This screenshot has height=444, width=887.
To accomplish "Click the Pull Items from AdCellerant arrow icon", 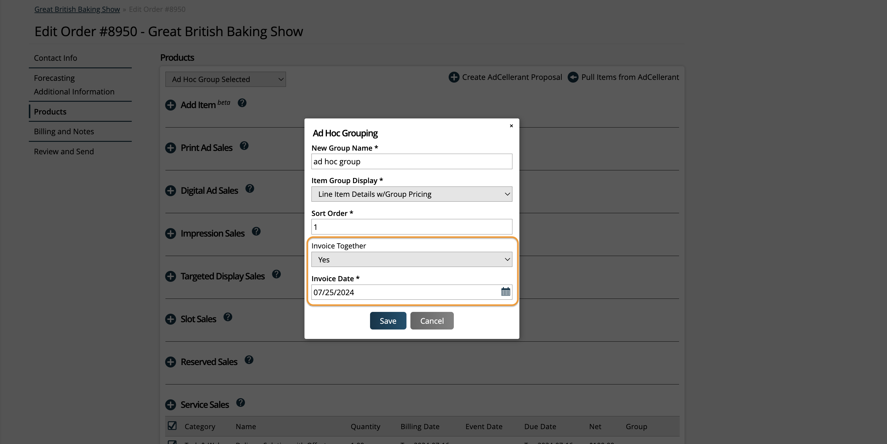I will click(x=573, y=77).
